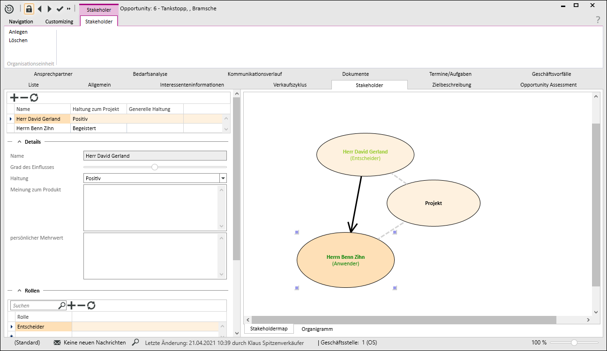Click the checkmark save icon in title bar
The image size is (607, 351).
pos(60,8)
